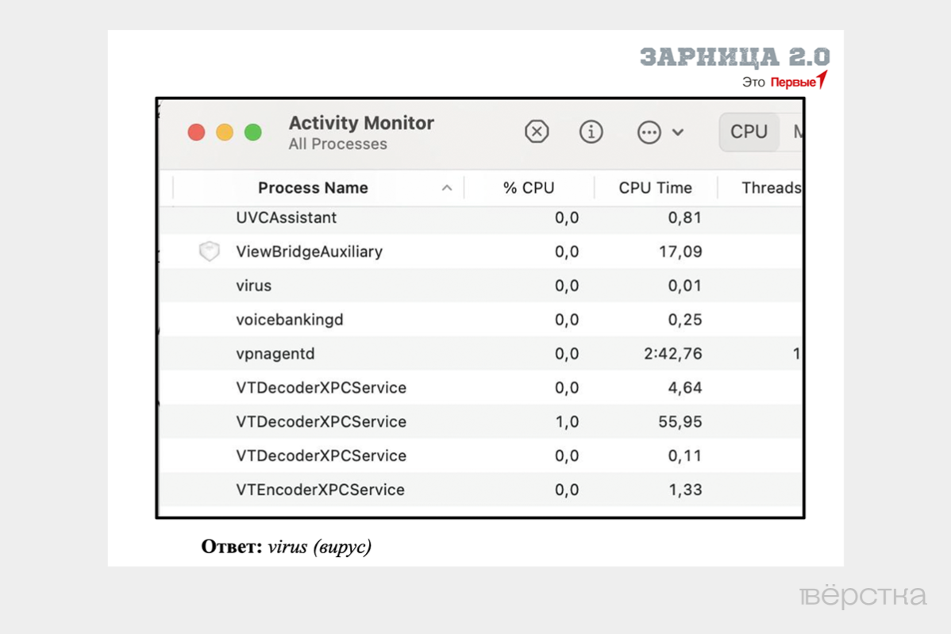Click the green zoom window button
This screenshot has width=951, height=634.
pos(253,133)
